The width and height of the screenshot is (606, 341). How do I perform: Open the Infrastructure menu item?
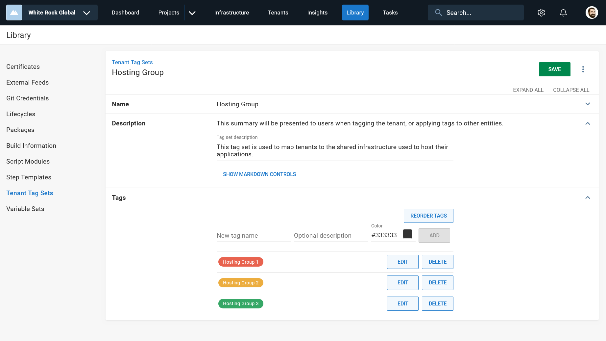pyautogui.click(x=231, y=13)
